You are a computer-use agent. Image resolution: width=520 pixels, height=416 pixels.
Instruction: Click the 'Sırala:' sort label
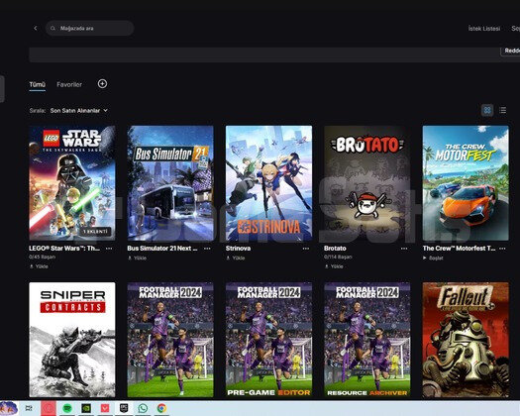pos(38,111)
